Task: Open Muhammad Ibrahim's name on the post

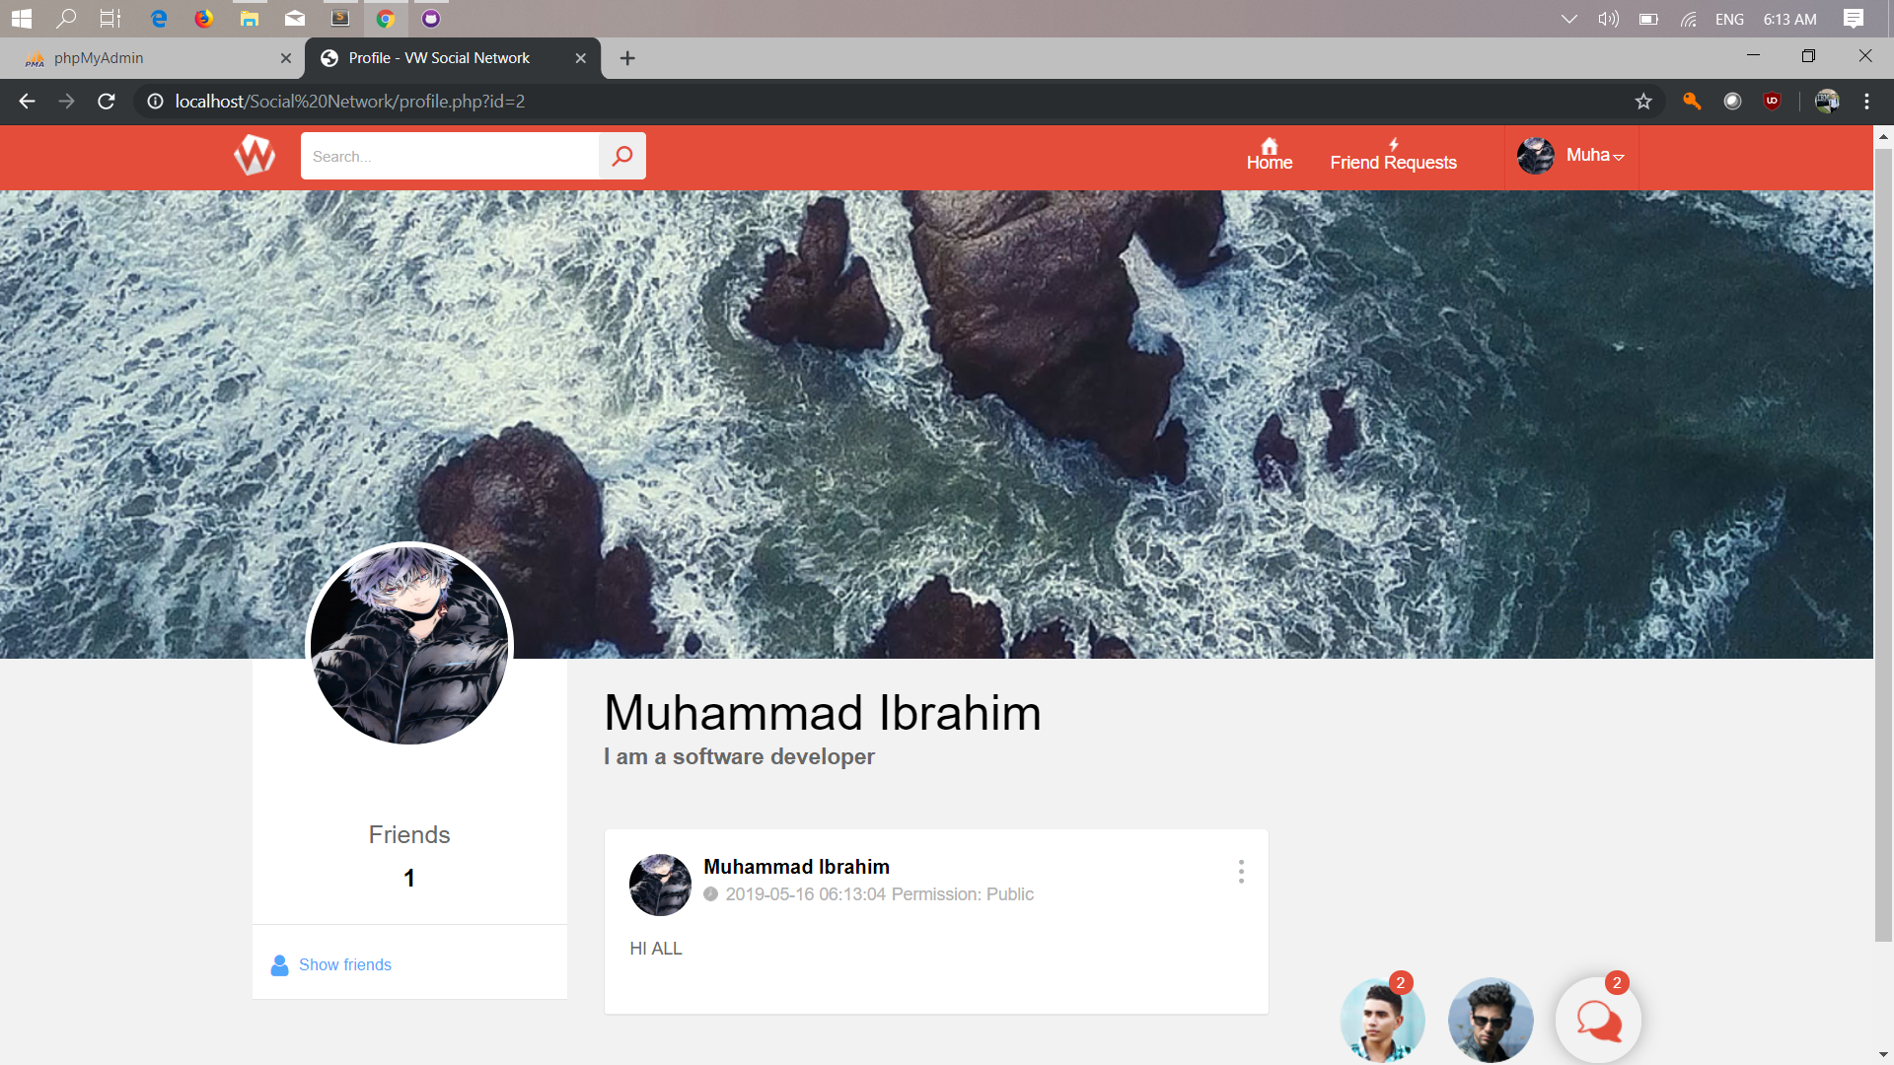Action: 795,867
